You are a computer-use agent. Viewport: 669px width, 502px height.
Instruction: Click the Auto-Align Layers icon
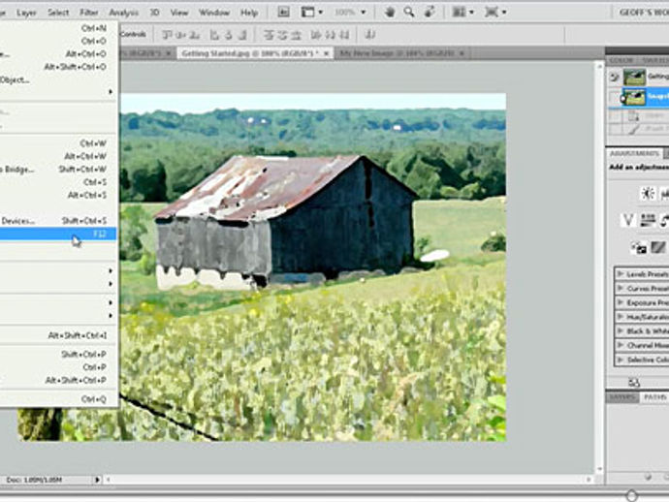pyautogui.click(x=370, y=35)
